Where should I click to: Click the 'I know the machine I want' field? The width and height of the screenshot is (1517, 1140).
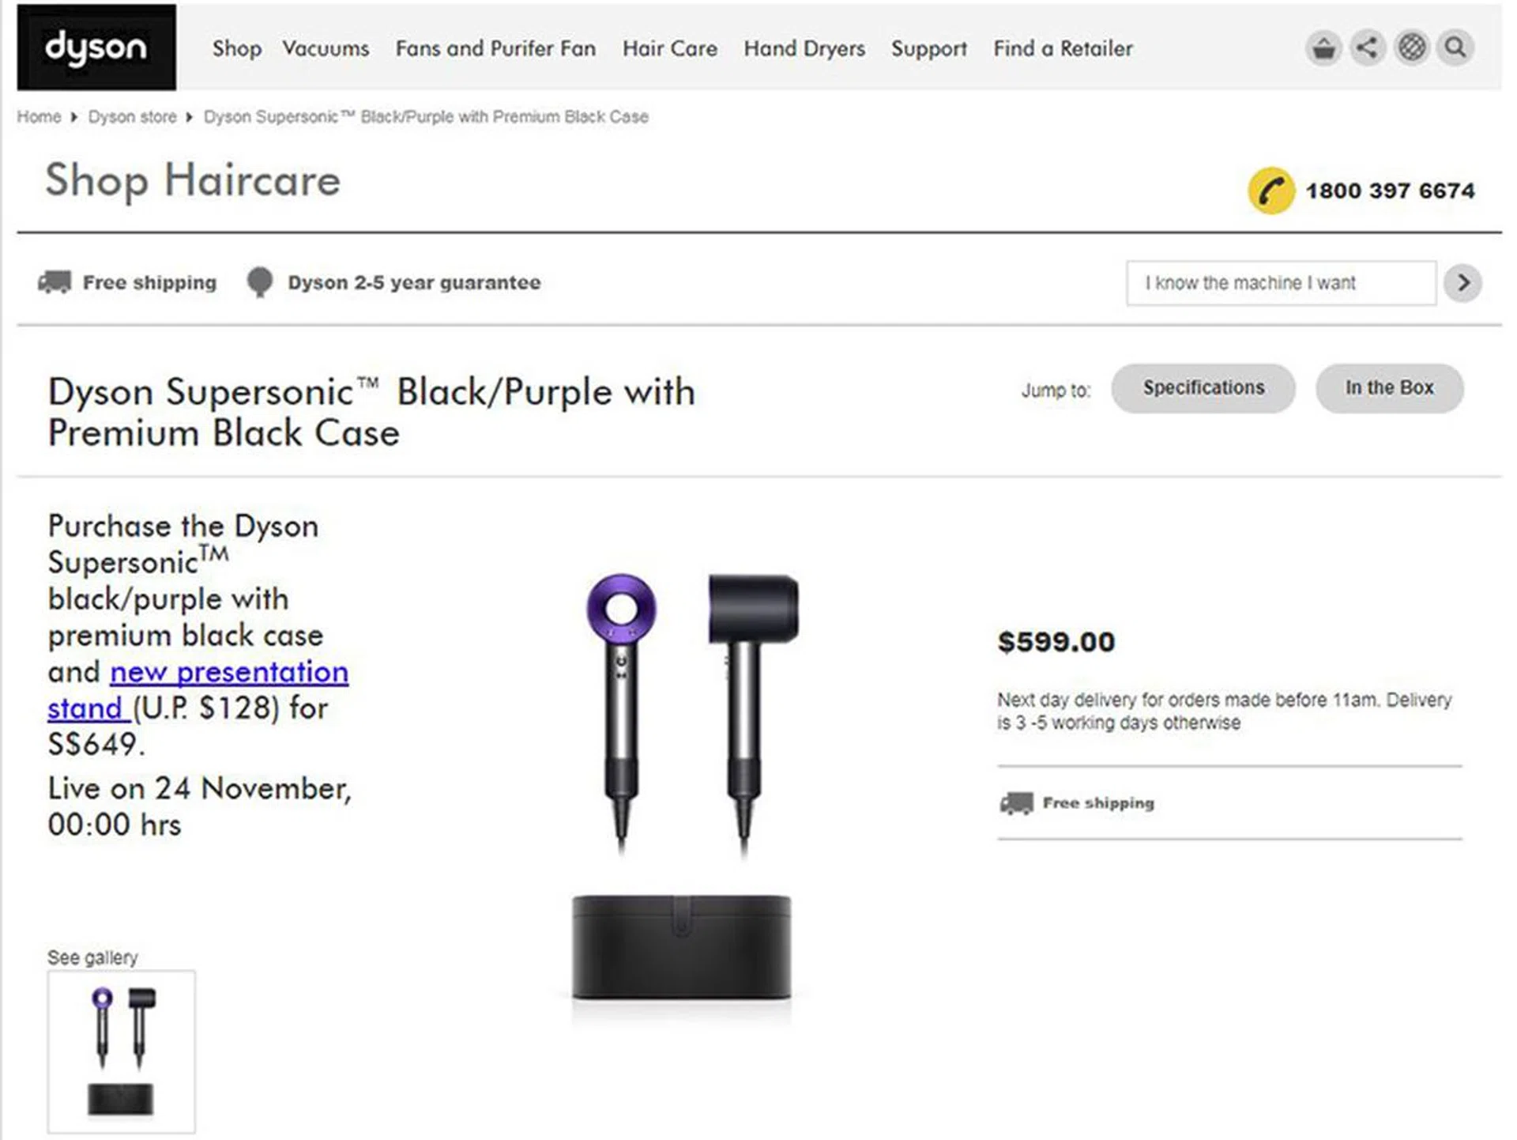click(x=1280, y=283)
